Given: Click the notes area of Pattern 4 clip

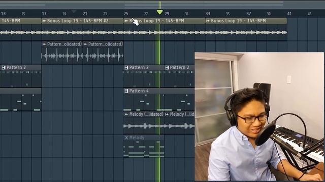Looking at the screenshot, I should [159, 102].
